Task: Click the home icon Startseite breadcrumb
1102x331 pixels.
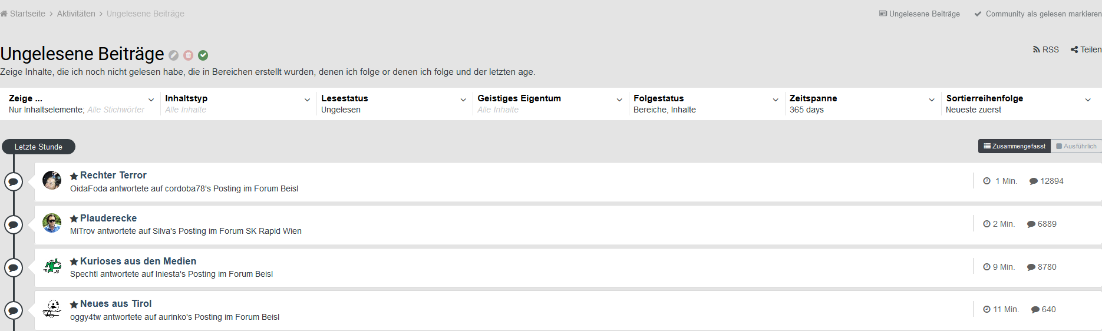Action: pos(4,14)
